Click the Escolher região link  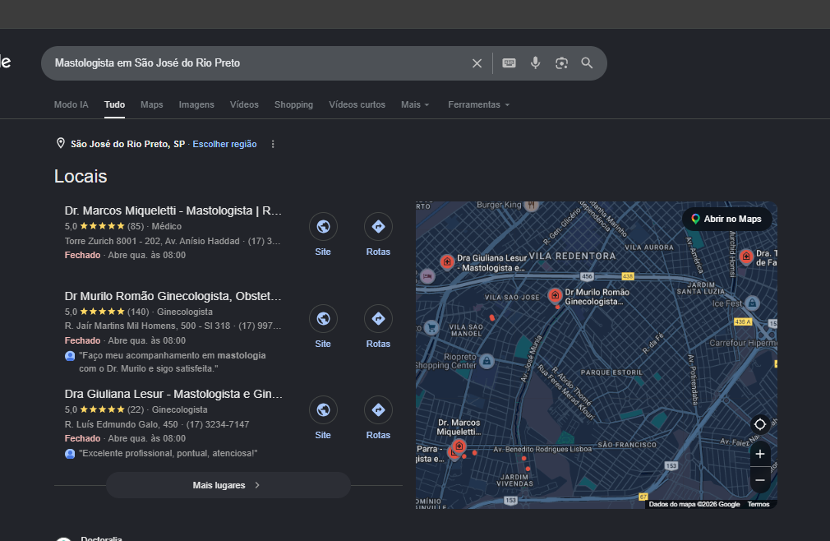click(x=224, y=144)
